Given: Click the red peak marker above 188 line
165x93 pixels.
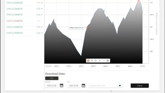Looking at the screenshot, I should (x=139, y=1).
